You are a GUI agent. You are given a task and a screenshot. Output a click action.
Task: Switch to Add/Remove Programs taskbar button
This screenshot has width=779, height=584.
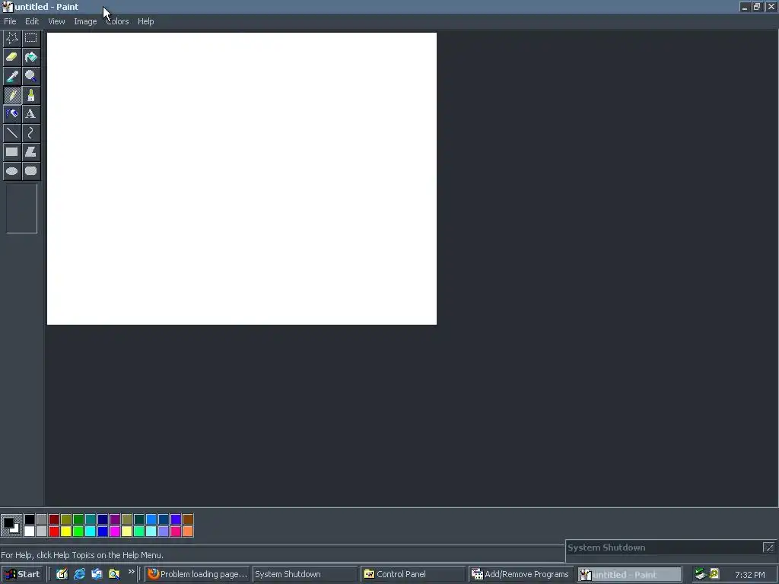pyautogui.click(x=521, y=574)
